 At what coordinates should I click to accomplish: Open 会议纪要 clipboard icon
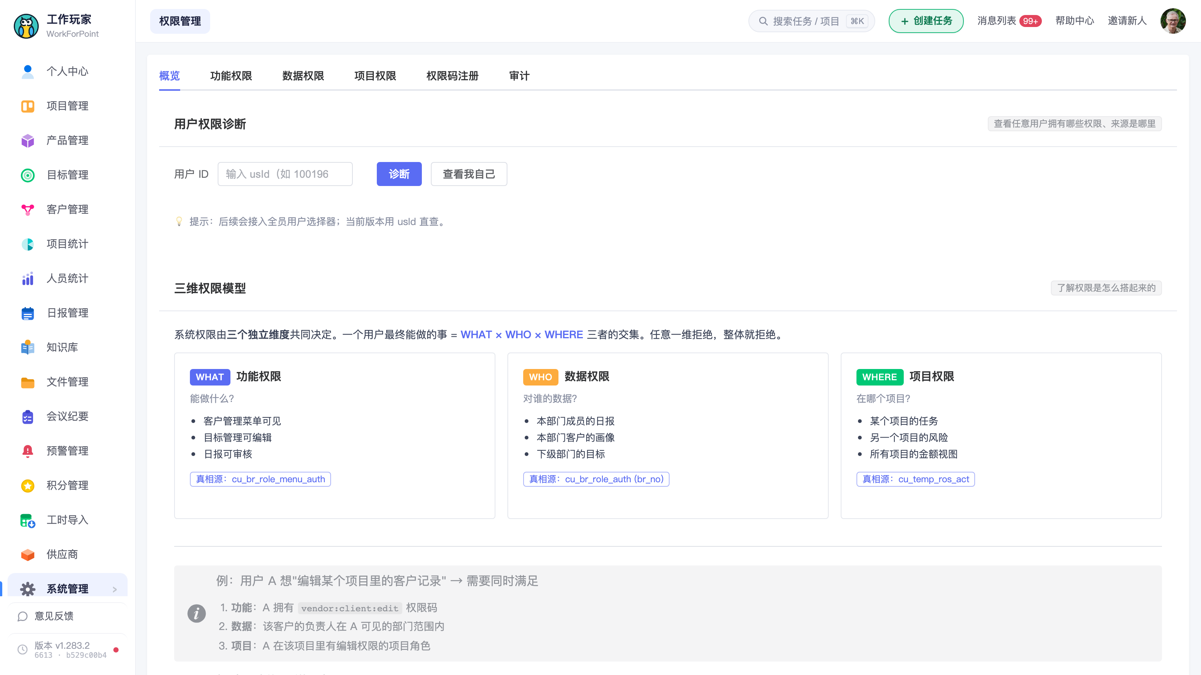coord(27,417)
